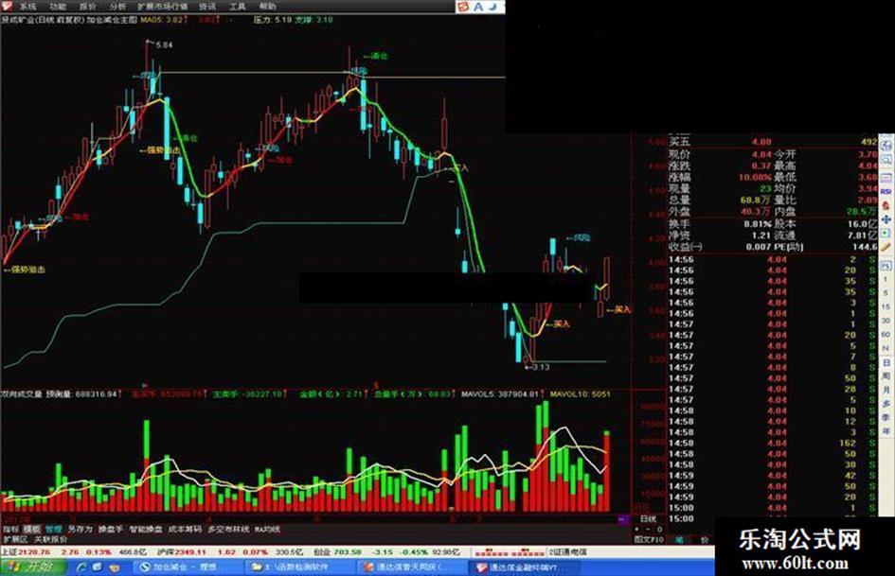Open the 扩展市场行情 menu
Image resolution: width=895 pixels, height=576 pixels.
click(x=163, y=7)
